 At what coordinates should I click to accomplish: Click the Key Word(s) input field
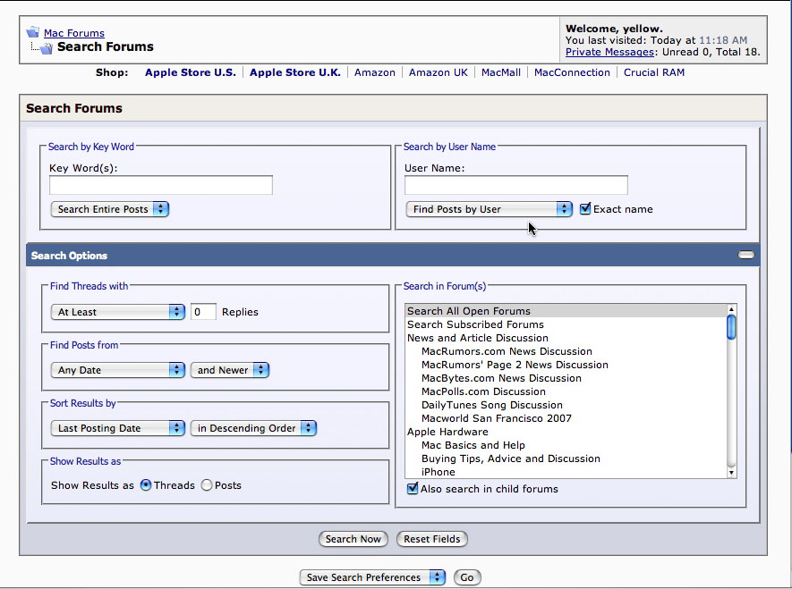pyautogui.click(x=161, y=185)
